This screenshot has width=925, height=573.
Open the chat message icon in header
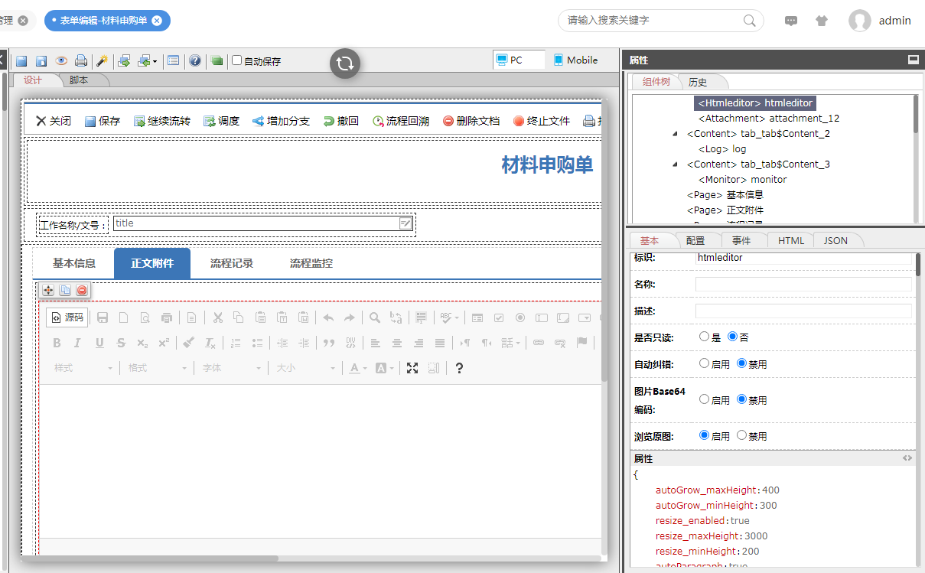(x=791, y=21)
